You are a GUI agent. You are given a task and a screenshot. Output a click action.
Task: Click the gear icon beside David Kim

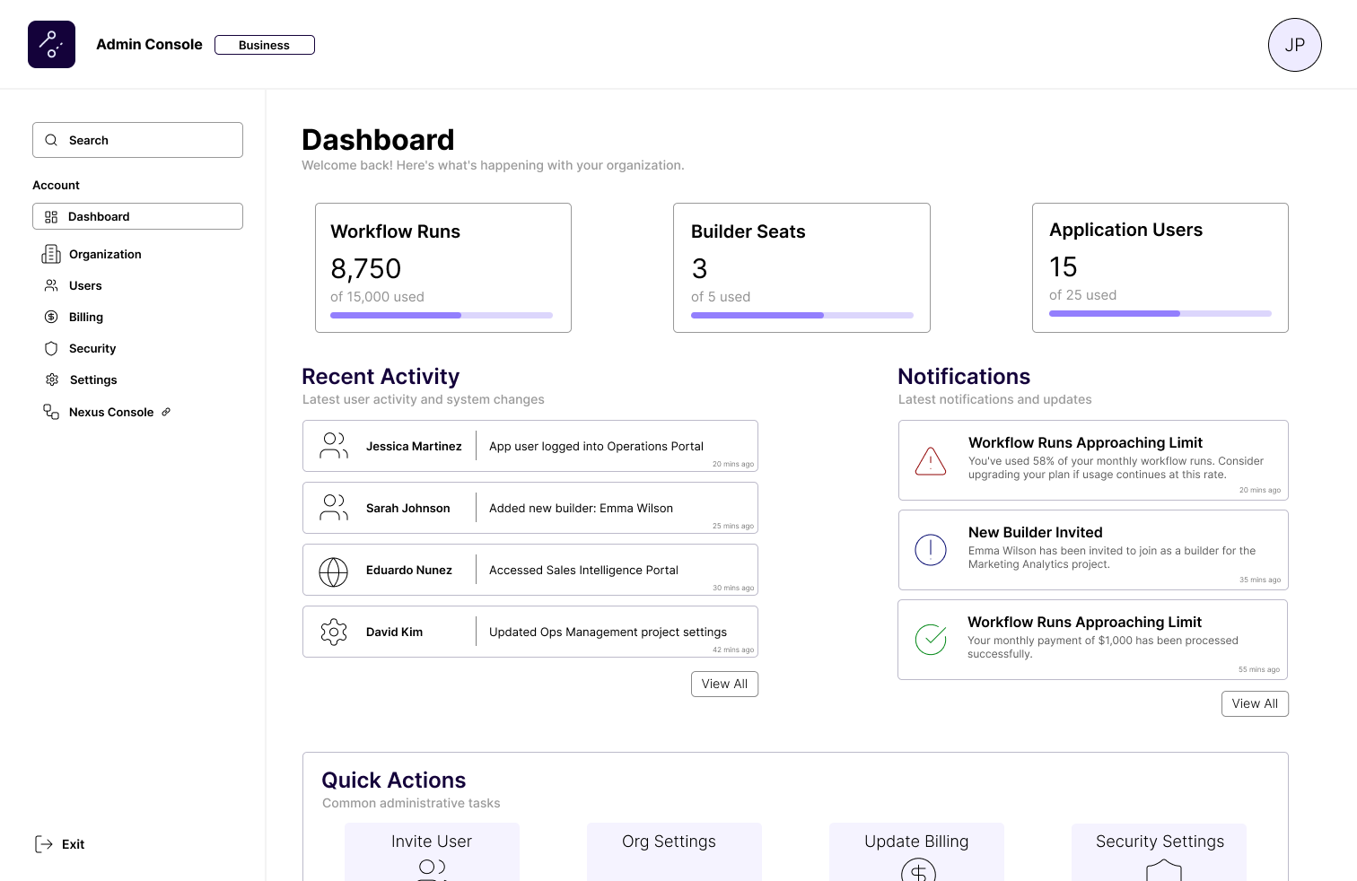click(333, 632)
